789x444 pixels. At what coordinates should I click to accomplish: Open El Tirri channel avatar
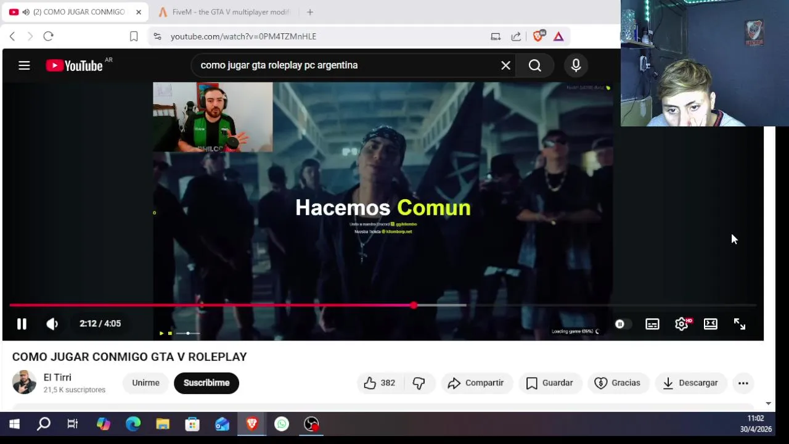click(25, 382)
